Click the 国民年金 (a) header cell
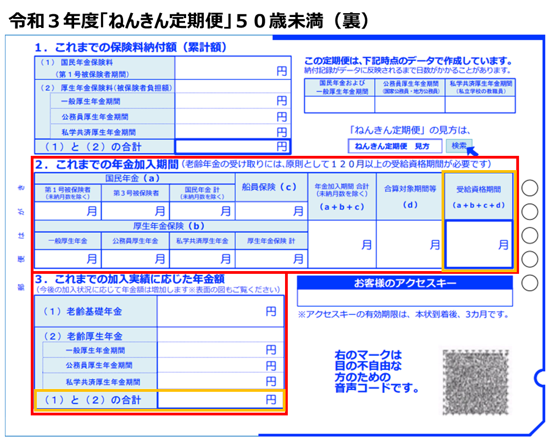This screenshot has width=547, height=439. [x=135, y=178]
